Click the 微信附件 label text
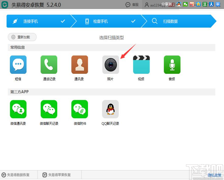Viewport: 224px width, 180px height. point(80,123)
